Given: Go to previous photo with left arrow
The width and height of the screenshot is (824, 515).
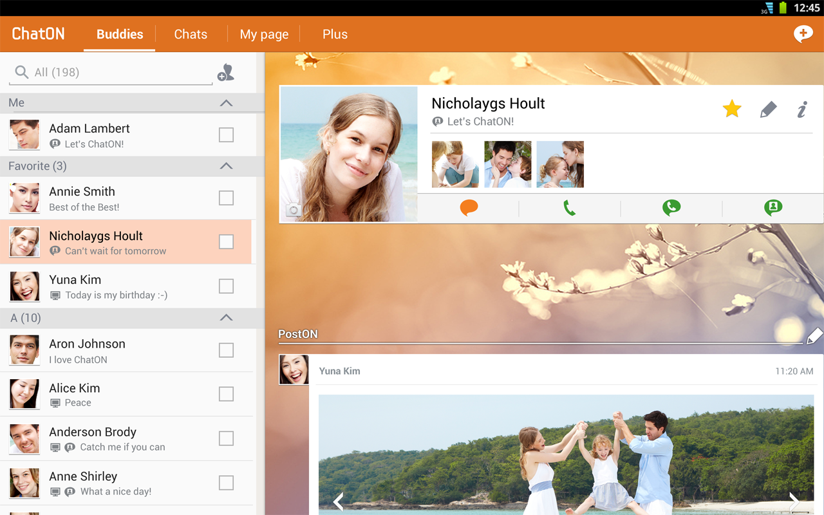Looking at the screenshot, I should (338, 501).
